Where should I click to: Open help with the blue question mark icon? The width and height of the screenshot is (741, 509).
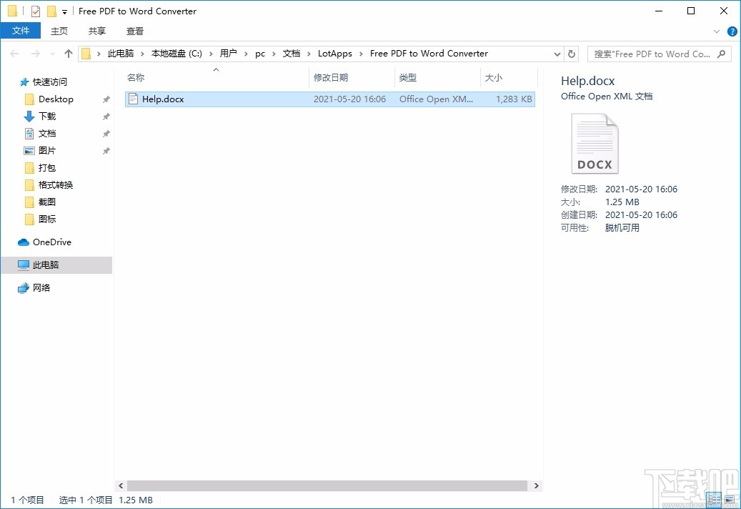(732, 31)
